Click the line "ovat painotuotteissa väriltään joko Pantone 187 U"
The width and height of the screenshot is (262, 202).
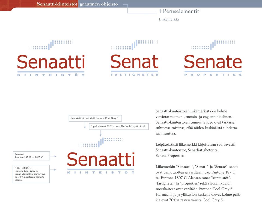click(195, 172)
